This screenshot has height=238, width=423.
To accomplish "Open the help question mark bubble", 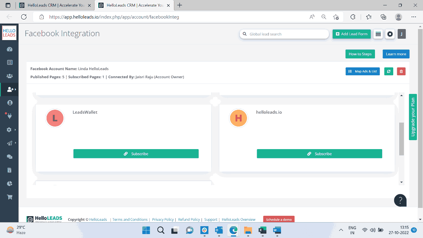I will (400, 200).
